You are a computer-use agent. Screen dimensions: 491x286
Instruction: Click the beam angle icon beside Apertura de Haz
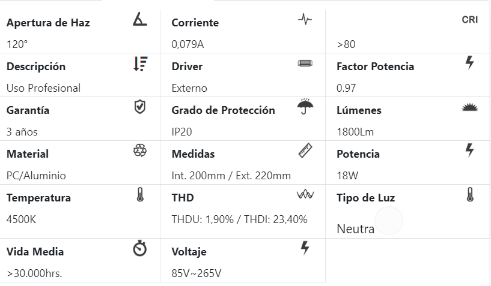(x=139, y=20)
